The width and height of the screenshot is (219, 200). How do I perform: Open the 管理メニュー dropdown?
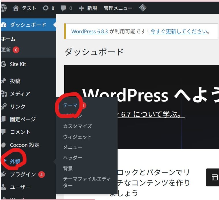pyautogui.click(x=118, y=8)
